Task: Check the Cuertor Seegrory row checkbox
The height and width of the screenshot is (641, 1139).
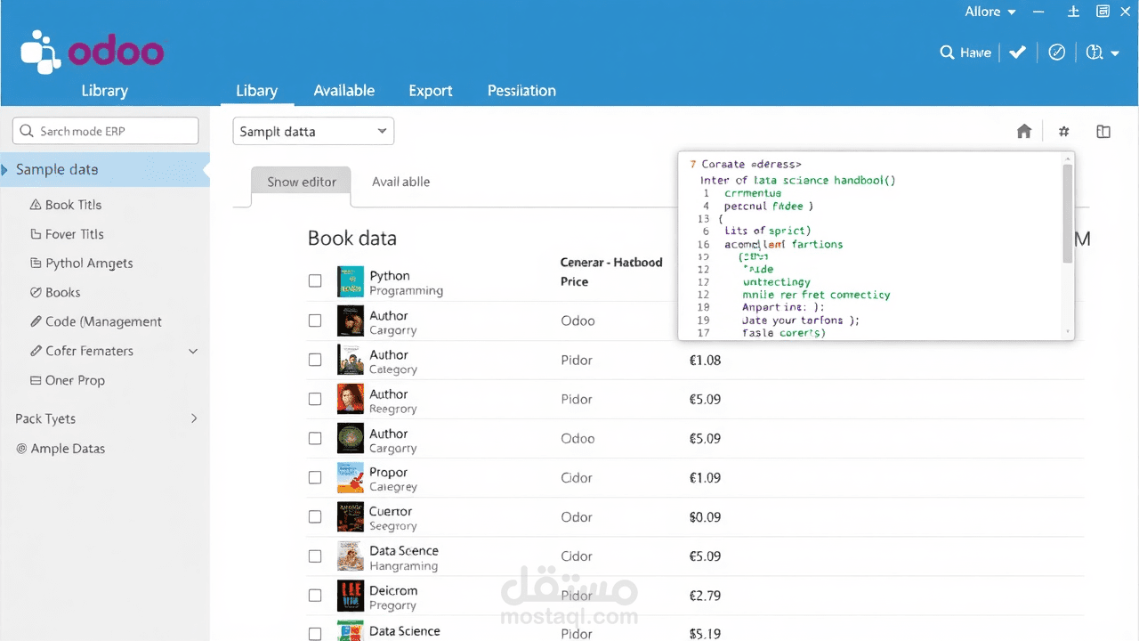Action: (x=315, y=516)
